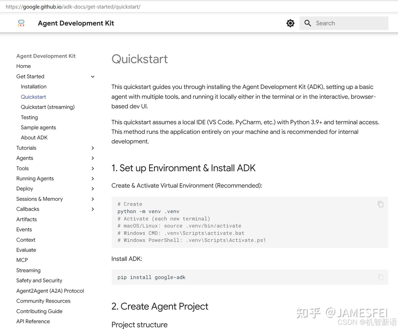Expand the Deploy section
Screen dimensions: 398x329
tap(93, 189)
